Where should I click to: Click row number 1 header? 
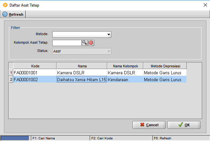[x=11, y=73]
